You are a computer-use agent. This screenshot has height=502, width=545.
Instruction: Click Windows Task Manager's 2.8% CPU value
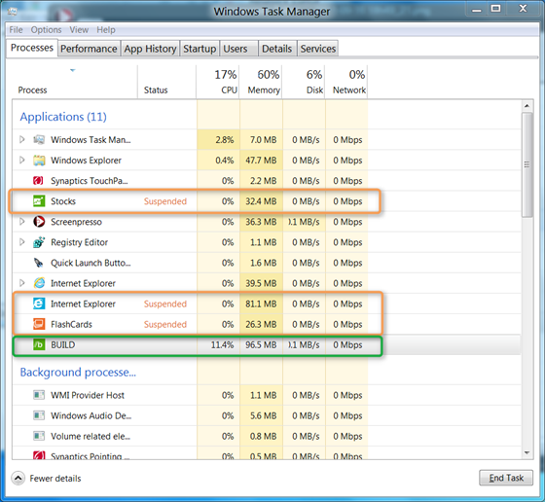point(225,140)
